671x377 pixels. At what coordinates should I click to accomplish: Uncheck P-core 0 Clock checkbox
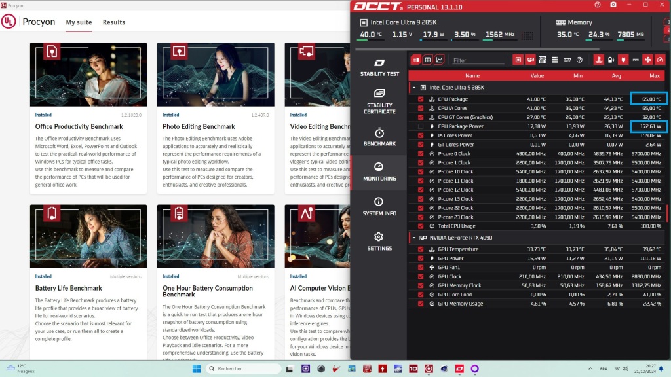[421, 153]
